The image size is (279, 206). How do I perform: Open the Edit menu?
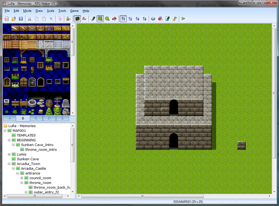(16, 11)
